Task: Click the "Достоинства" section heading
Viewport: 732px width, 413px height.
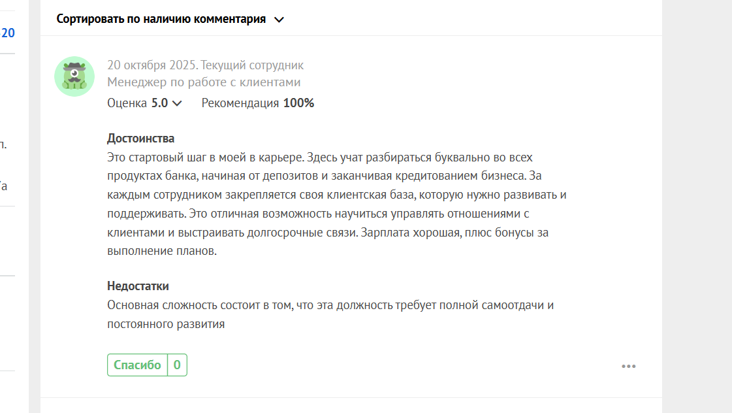Action: click(x=140, y=139)
